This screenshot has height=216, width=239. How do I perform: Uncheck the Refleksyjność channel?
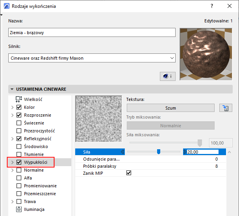(19, 139)
